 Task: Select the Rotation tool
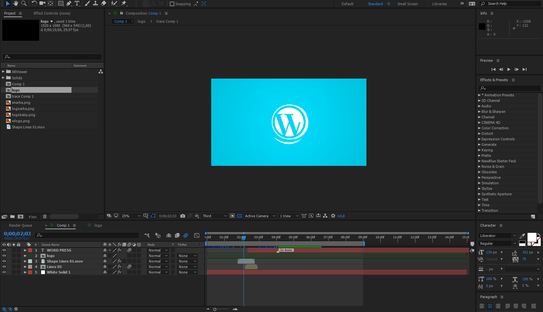click(x=34, y=4)
